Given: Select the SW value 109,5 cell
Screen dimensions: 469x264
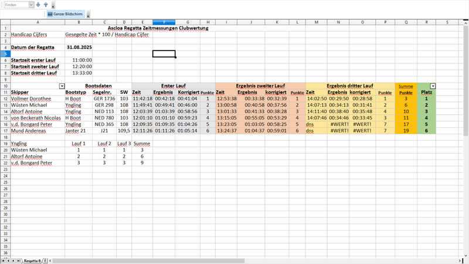Looking at the screenshot, I should [x=124, y=131].
